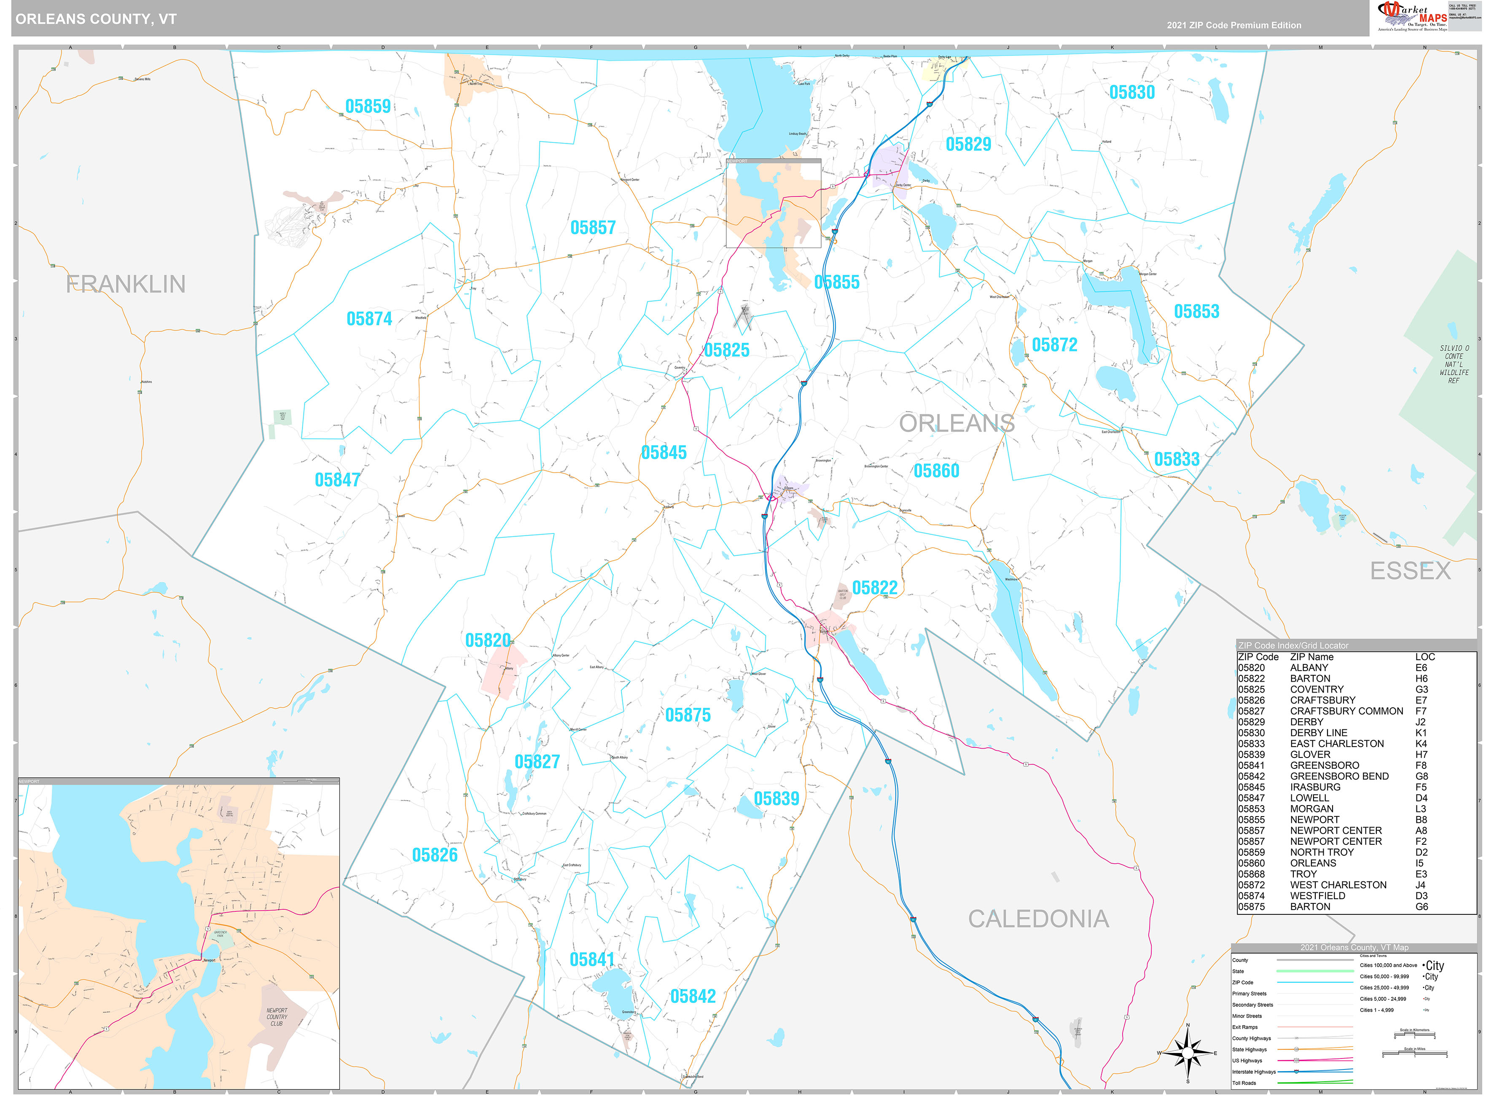Select the DERBY LINE row in the ZIP index
1494x1096 pixels.
tap(1357, 733)
